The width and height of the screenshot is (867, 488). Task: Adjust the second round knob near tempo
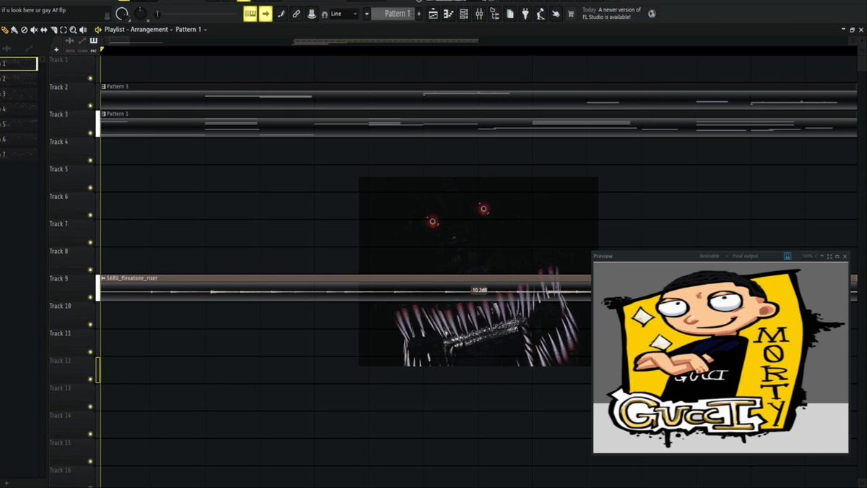(x=139, y=13)
